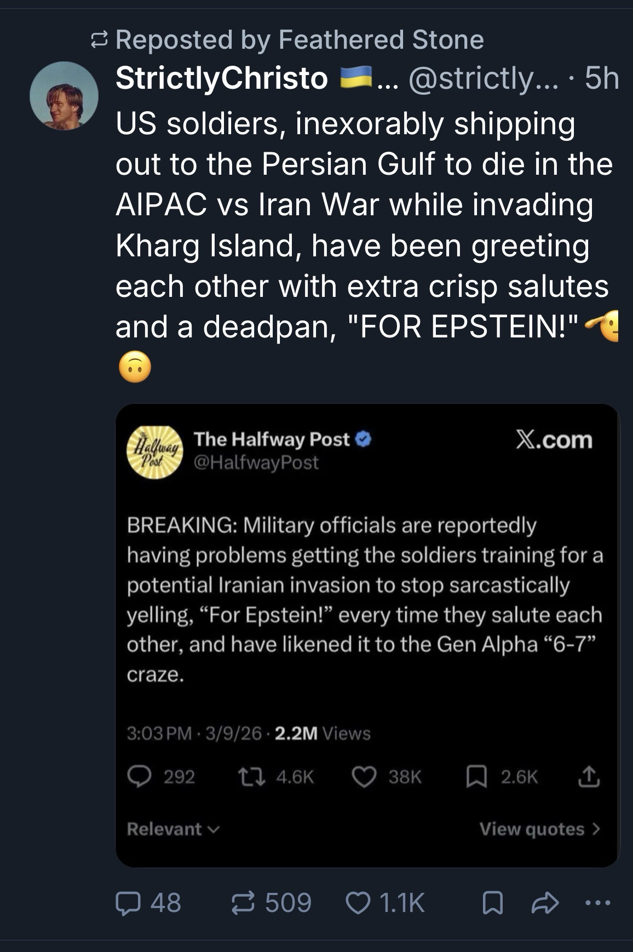The height and width of the screenshot is (952, 633).
Task: Tap the 2.6K bookmark icon in screenshot
Action: tap(475, 776)
